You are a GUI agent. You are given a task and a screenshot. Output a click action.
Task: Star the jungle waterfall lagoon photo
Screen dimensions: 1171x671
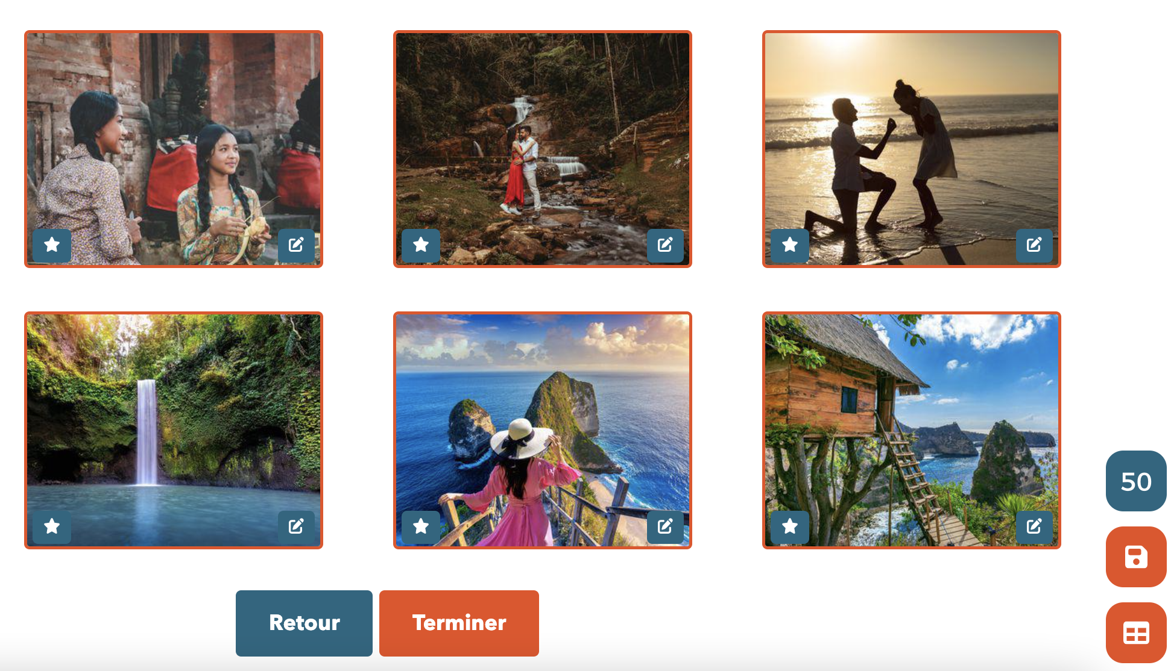click(52, 526)
